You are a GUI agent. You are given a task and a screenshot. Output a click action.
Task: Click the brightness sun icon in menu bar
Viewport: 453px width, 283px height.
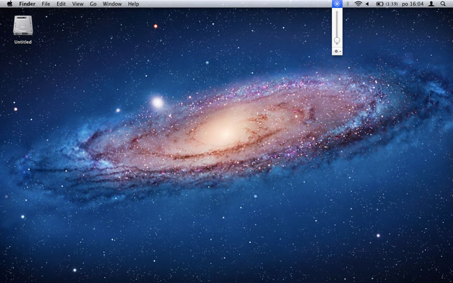pos(337,4)
